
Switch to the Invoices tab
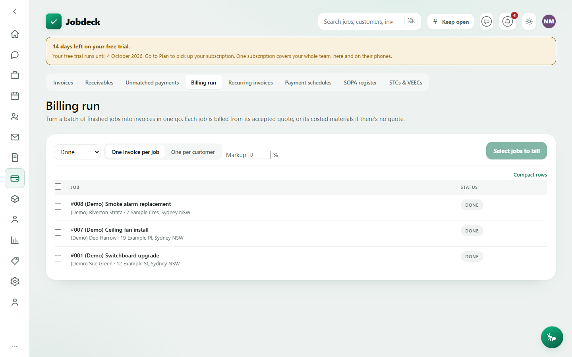pos(63,83)
